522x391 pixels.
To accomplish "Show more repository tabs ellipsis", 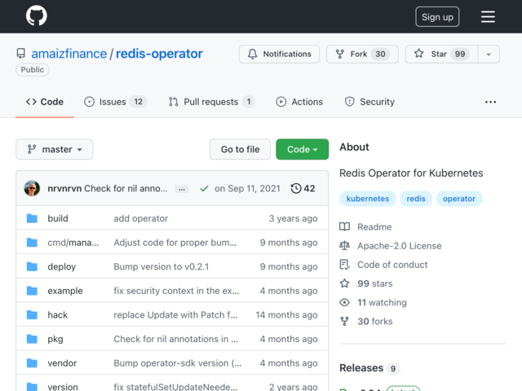I will (490, 102).
